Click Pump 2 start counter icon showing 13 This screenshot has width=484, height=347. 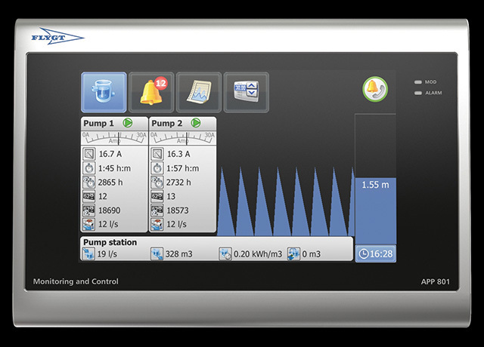(x=157, y=196)
